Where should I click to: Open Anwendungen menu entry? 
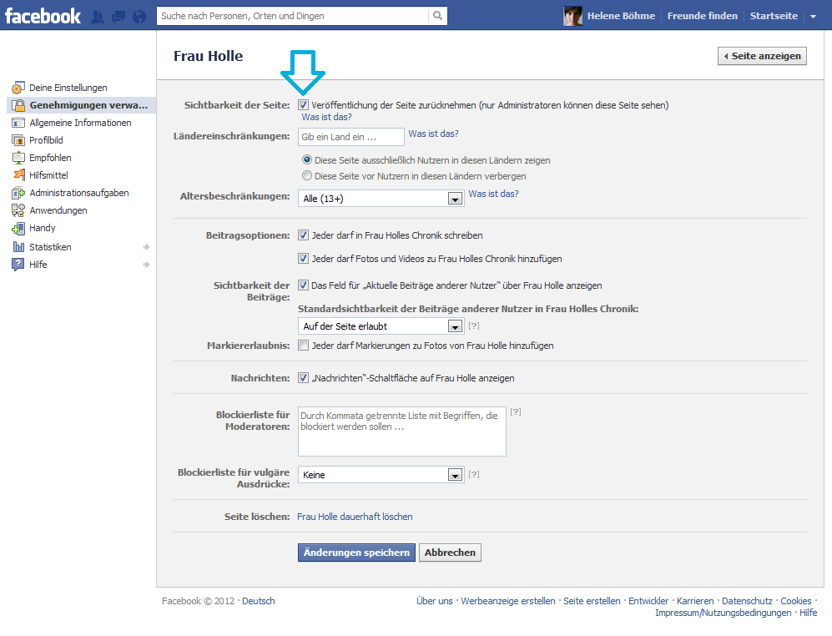click(58, 210)
